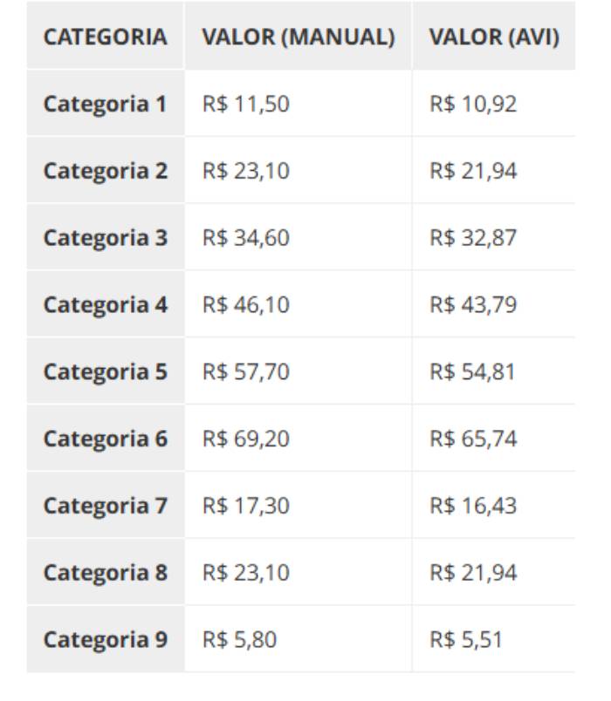Screen dimensions: 611x701
Task: Click the R$ 43,79 AVI value
Action: pyautogui.click(x=473, y=305)
